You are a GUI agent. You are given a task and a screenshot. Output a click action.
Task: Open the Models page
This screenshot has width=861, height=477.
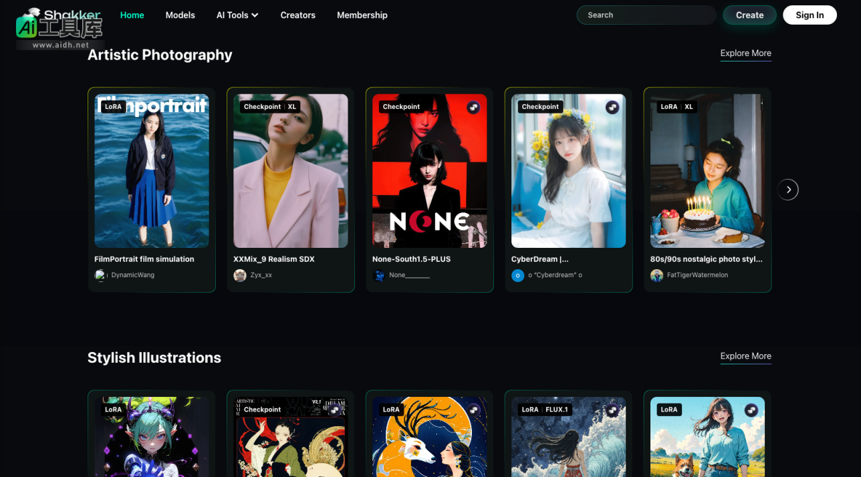tap(180, 15)
